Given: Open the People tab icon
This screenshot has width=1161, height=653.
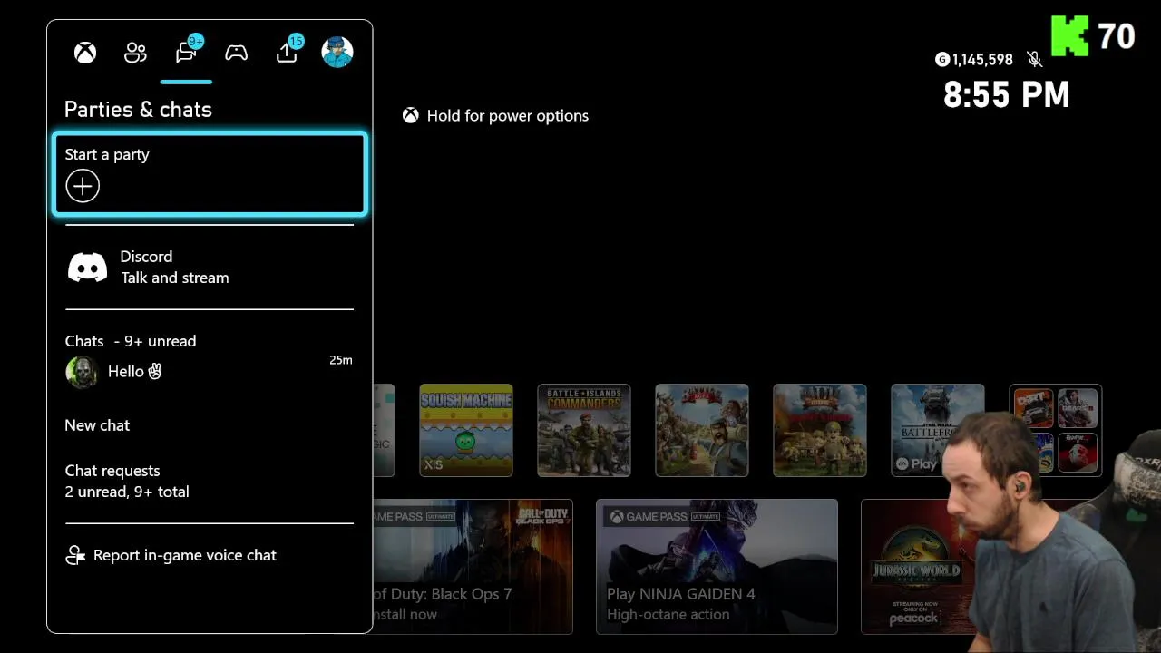Looking at the screenshot, I should pos(135,53).
